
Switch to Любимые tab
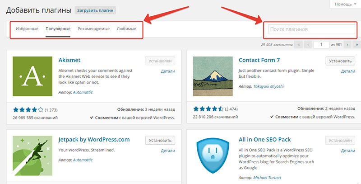coord(126,29)
